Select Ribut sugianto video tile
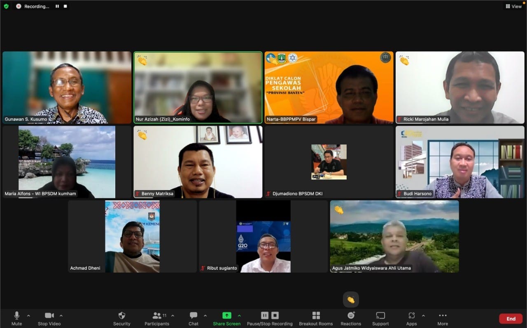The height and width of the screenshot is (328, 527). coord(263,236)
